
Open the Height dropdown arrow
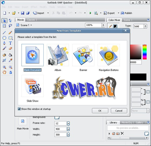coord(68,135)
